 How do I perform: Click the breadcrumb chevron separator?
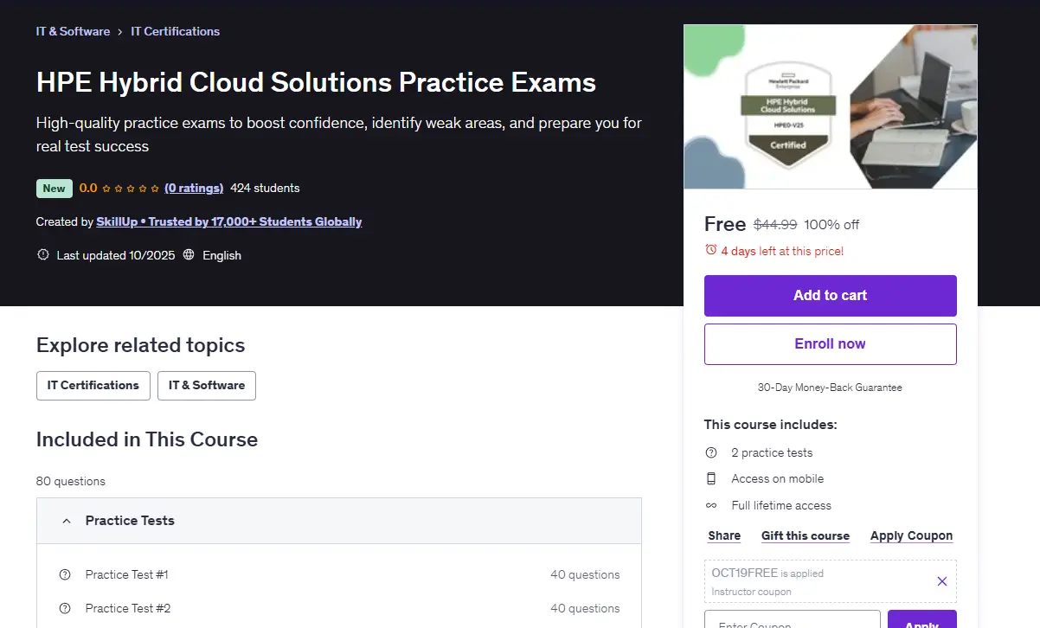pyautogui.click(x=120, y=32)
